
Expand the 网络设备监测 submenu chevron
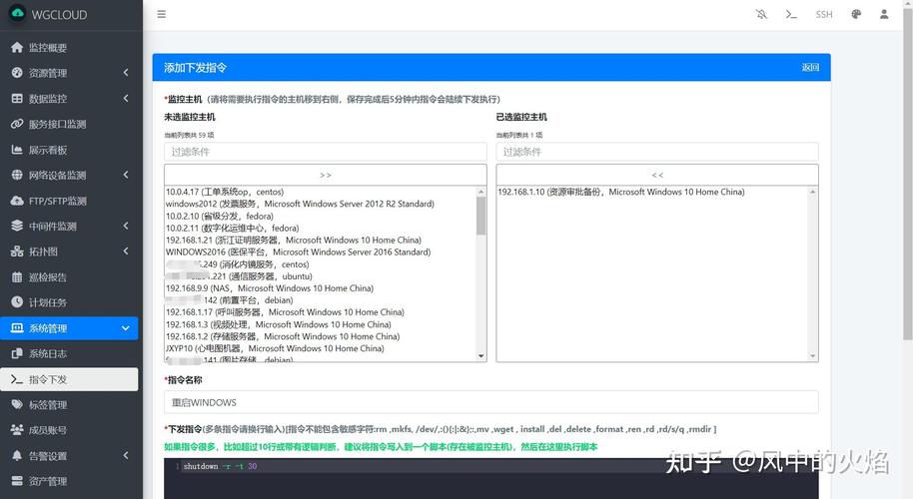coord(126,175)
